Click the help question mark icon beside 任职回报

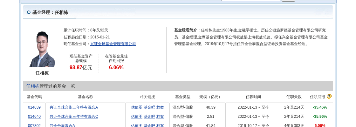329,97
